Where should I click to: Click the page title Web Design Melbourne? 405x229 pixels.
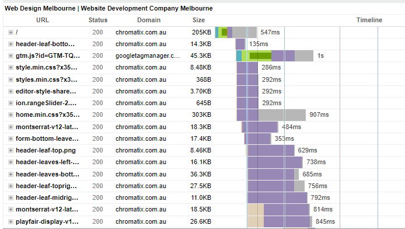coord(40,8)
